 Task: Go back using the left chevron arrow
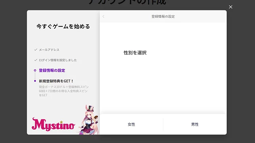pyautogui.click(x=103, y=16)
